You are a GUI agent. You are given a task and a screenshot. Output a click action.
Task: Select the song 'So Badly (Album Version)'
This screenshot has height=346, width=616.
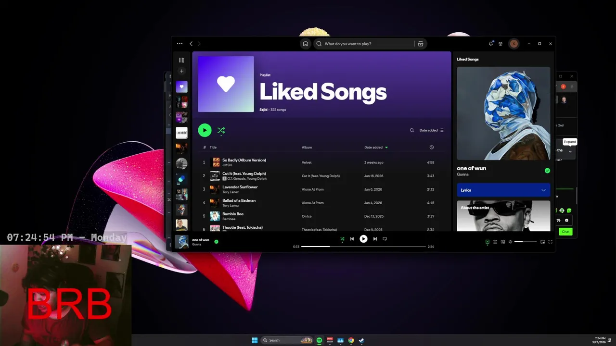pos(244,160)
